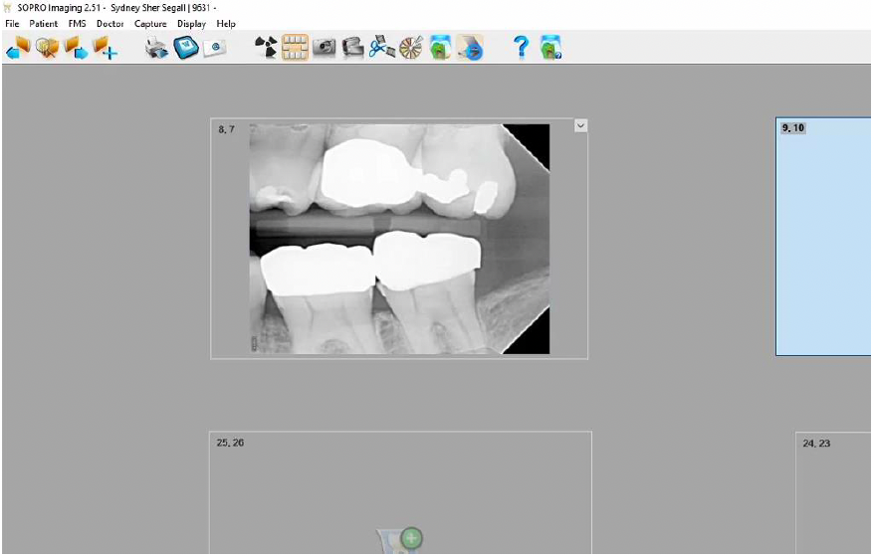Open the scanner icon with blue arrow
This screenshot has height=557, width=874.
pos(469,48)
